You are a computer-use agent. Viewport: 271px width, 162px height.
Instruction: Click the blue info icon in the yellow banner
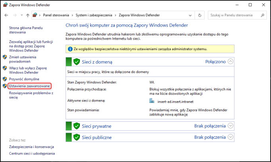click(70, 49)
